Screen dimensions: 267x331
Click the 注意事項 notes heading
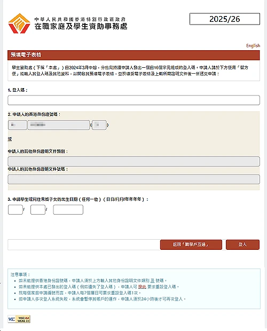click(x=20, y=274)
